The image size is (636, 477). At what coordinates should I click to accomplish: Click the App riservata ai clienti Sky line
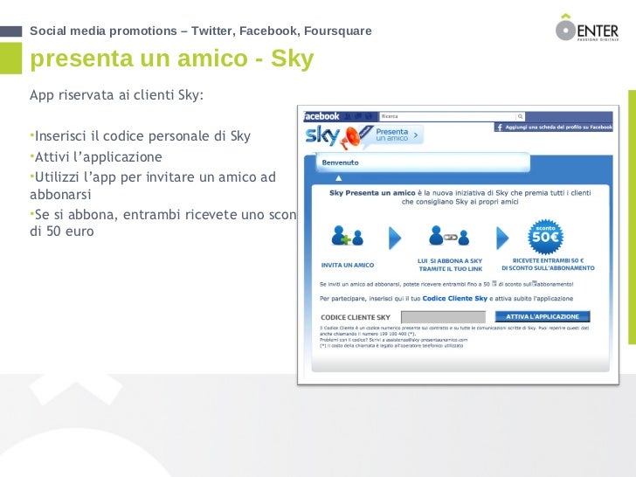[116, 95]
